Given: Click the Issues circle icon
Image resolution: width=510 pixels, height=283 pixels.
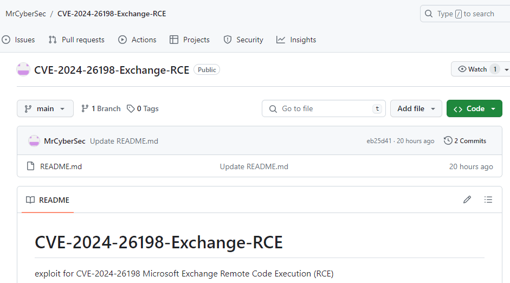Looking at the screenshot, I should pyautogui.click(x=6, y=40).
